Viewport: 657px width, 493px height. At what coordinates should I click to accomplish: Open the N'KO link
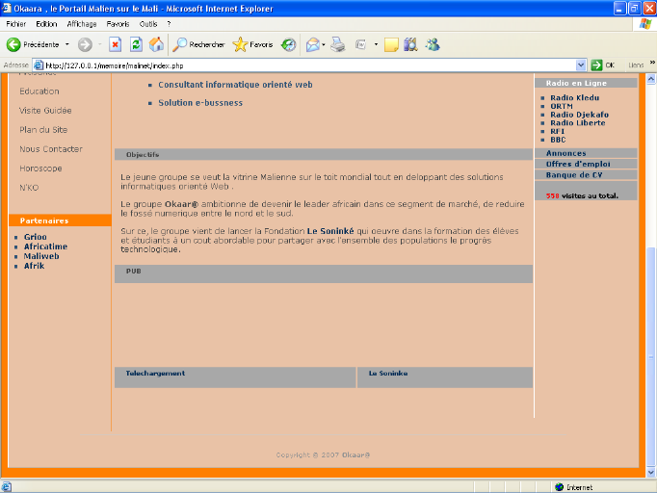point(29,188)
